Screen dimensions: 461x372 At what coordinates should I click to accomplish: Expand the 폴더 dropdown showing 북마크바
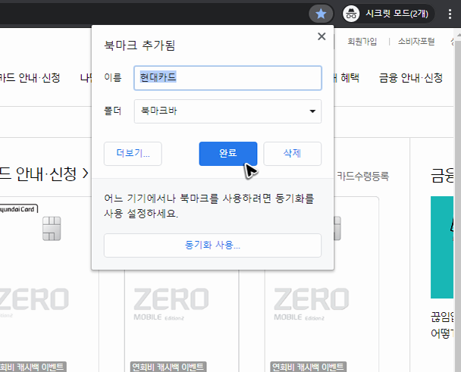point(227,111)
